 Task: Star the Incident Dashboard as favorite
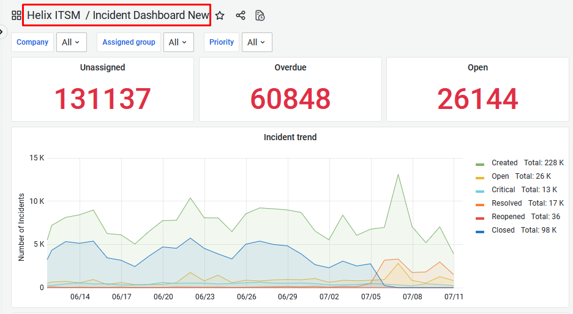[x=220, y=15]
